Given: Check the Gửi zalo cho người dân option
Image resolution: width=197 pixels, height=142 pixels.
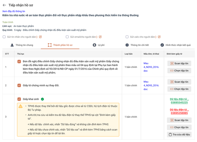Looking at the screenshot, I should 127,37.
